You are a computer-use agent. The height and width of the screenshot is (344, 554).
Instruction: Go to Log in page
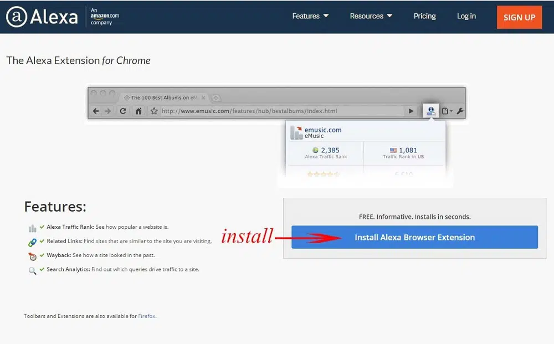pyautogui.click(x=466, y=16)
